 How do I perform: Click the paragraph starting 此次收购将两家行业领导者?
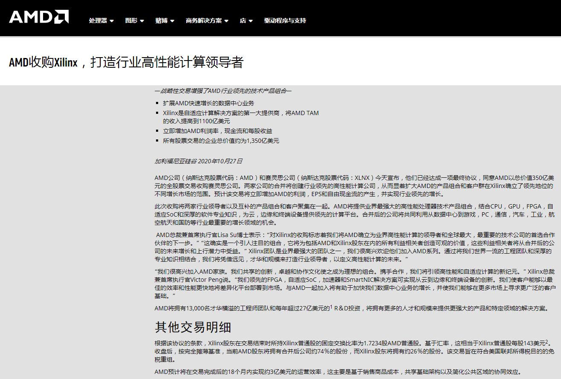click(354, 214)
